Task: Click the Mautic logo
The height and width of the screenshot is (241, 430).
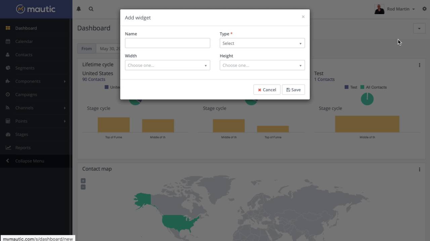Action: (36, 9)
